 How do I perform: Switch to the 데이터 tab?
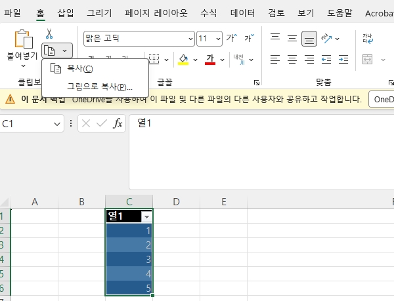coord(242,13)
